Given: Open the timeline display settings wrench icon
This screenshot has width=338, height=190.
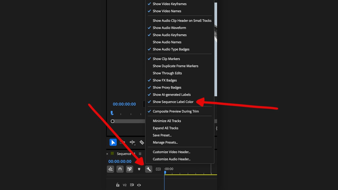Looking at the screenshot, I should (x=148, y=169).
